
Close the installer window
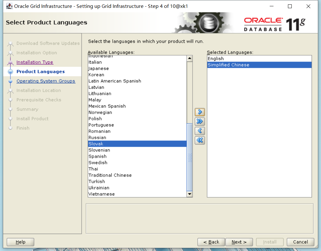(x=308, y=6)
